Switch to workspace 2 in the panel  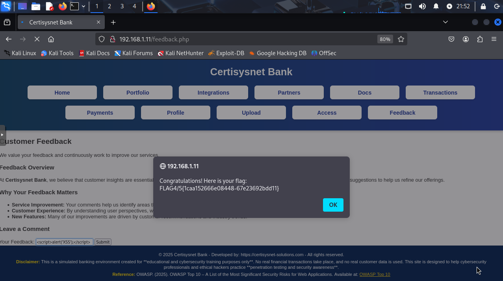pyautogui.click(x=109, y=6)
